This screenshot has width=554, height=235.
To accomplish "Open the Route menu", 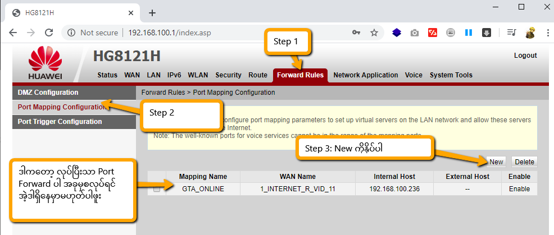I will click(x=258, y=75).
